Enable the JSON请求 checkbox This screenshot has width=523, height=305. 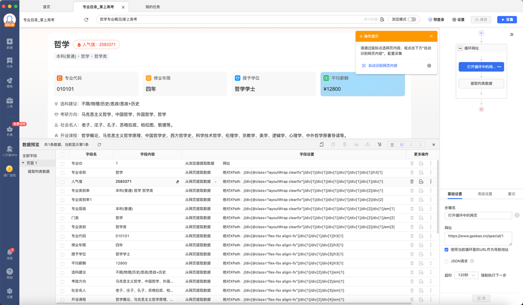click(x=447, y=261)
